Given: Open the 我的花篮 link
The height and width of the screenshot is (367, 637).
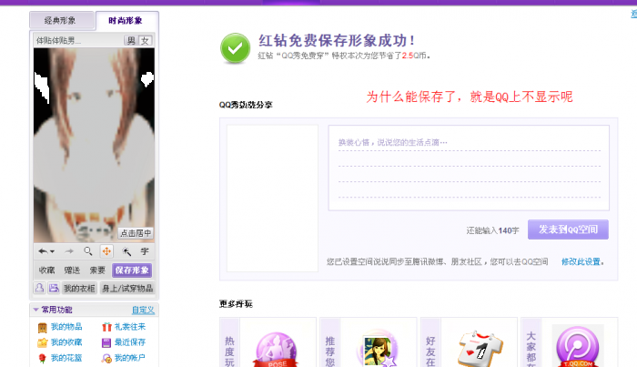Looking at the screenshot, I should [x=66, y=358].
